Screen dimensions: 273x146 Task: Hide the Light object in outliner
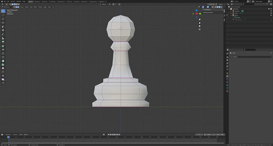tap(271, 13)
